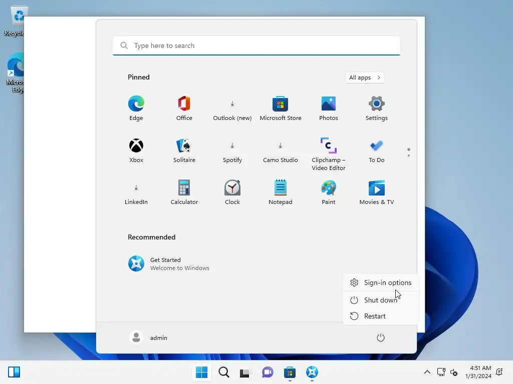Open the Widgets taskbar icon

(14, 372)
